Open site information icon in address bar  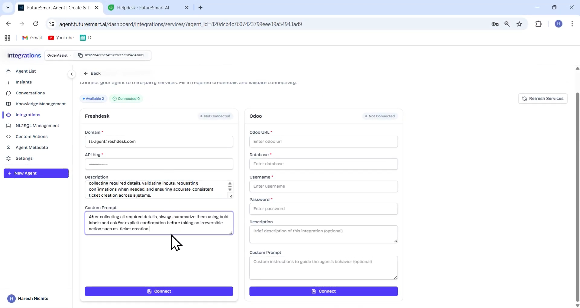point(52,24)
